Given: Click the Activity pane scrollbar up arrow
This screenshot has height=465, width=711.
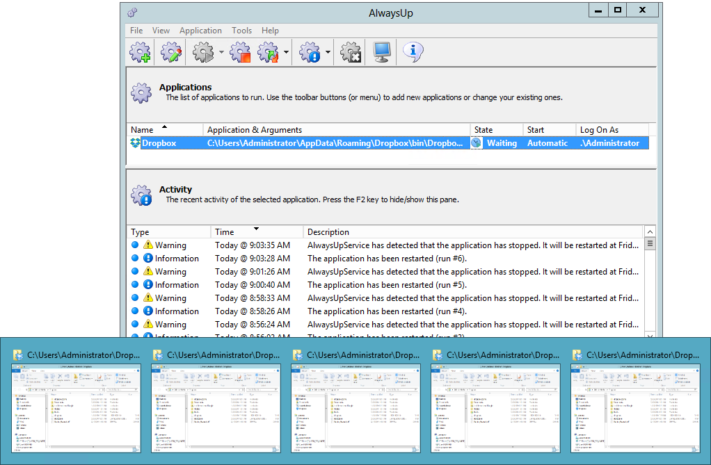Looking at the screenshot, I should [x=650, y=232].
